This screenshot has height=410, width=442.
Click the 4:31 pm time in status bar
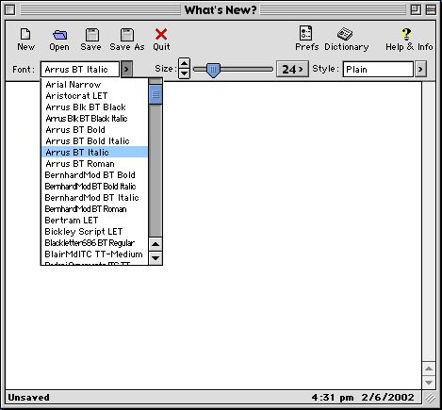click(333, 398)
